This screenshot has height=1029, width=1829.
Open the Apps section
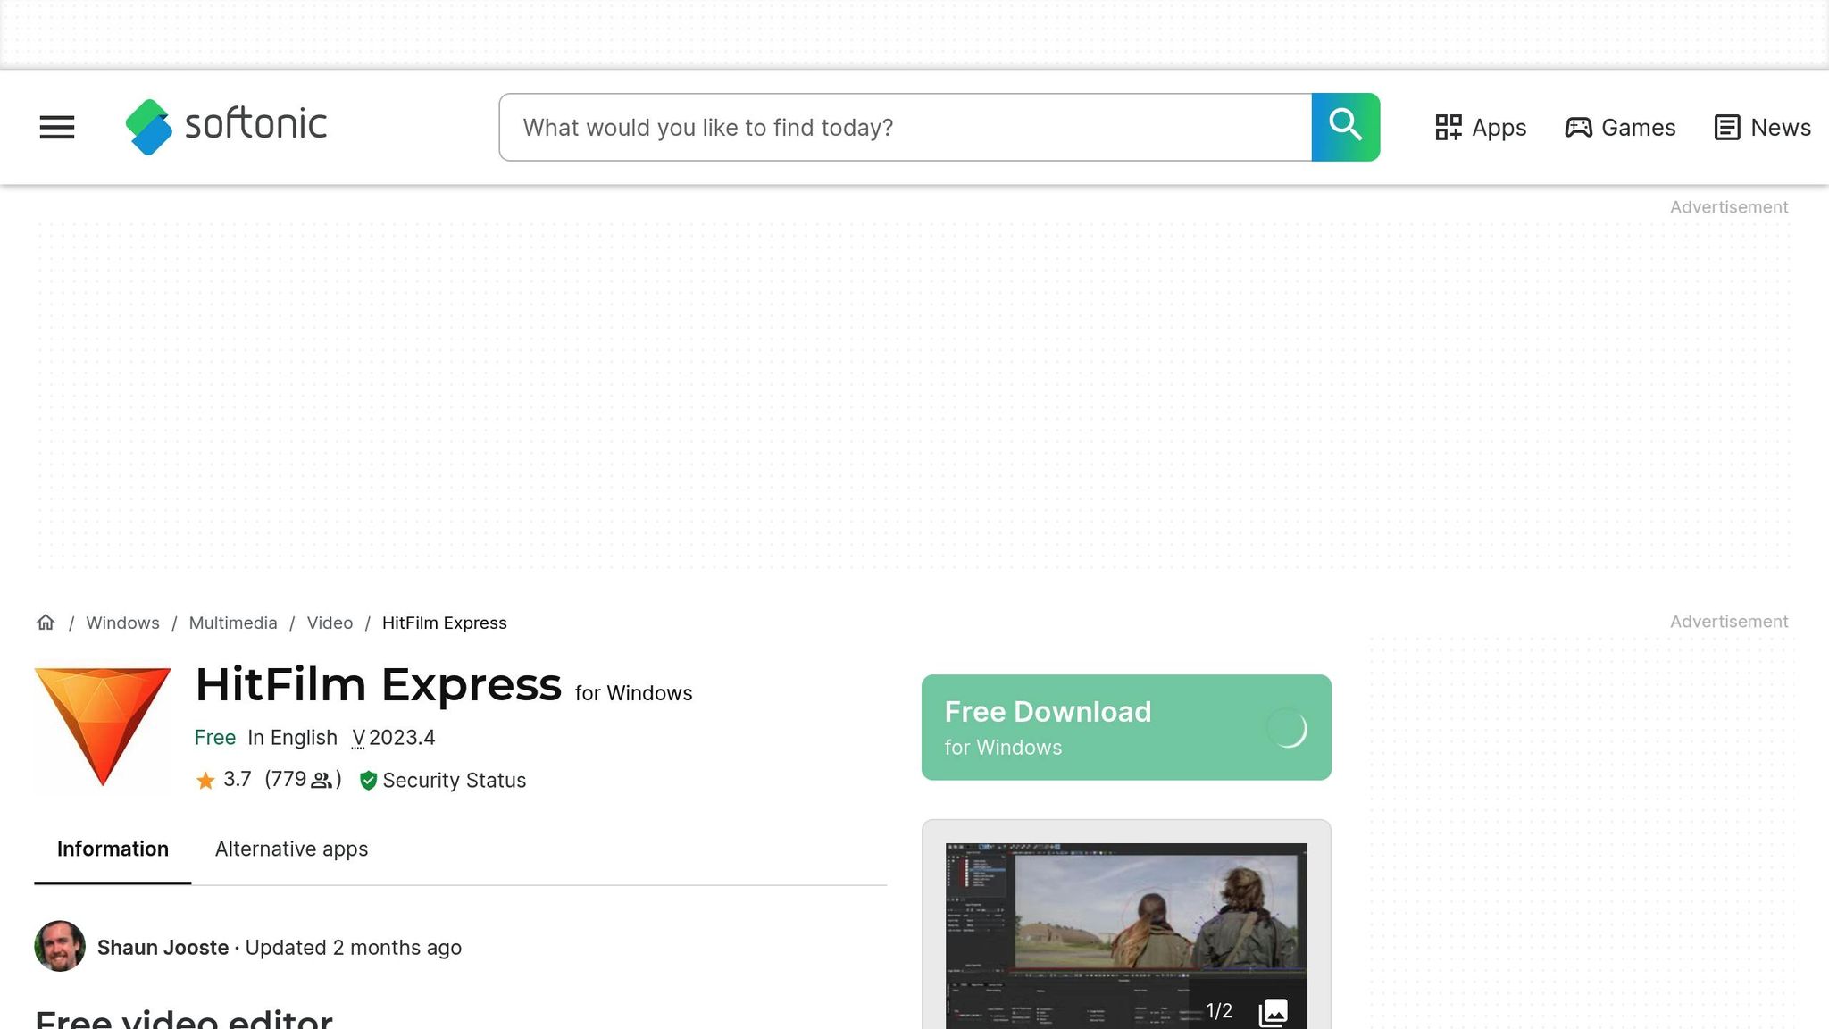tap(1480, 128)
